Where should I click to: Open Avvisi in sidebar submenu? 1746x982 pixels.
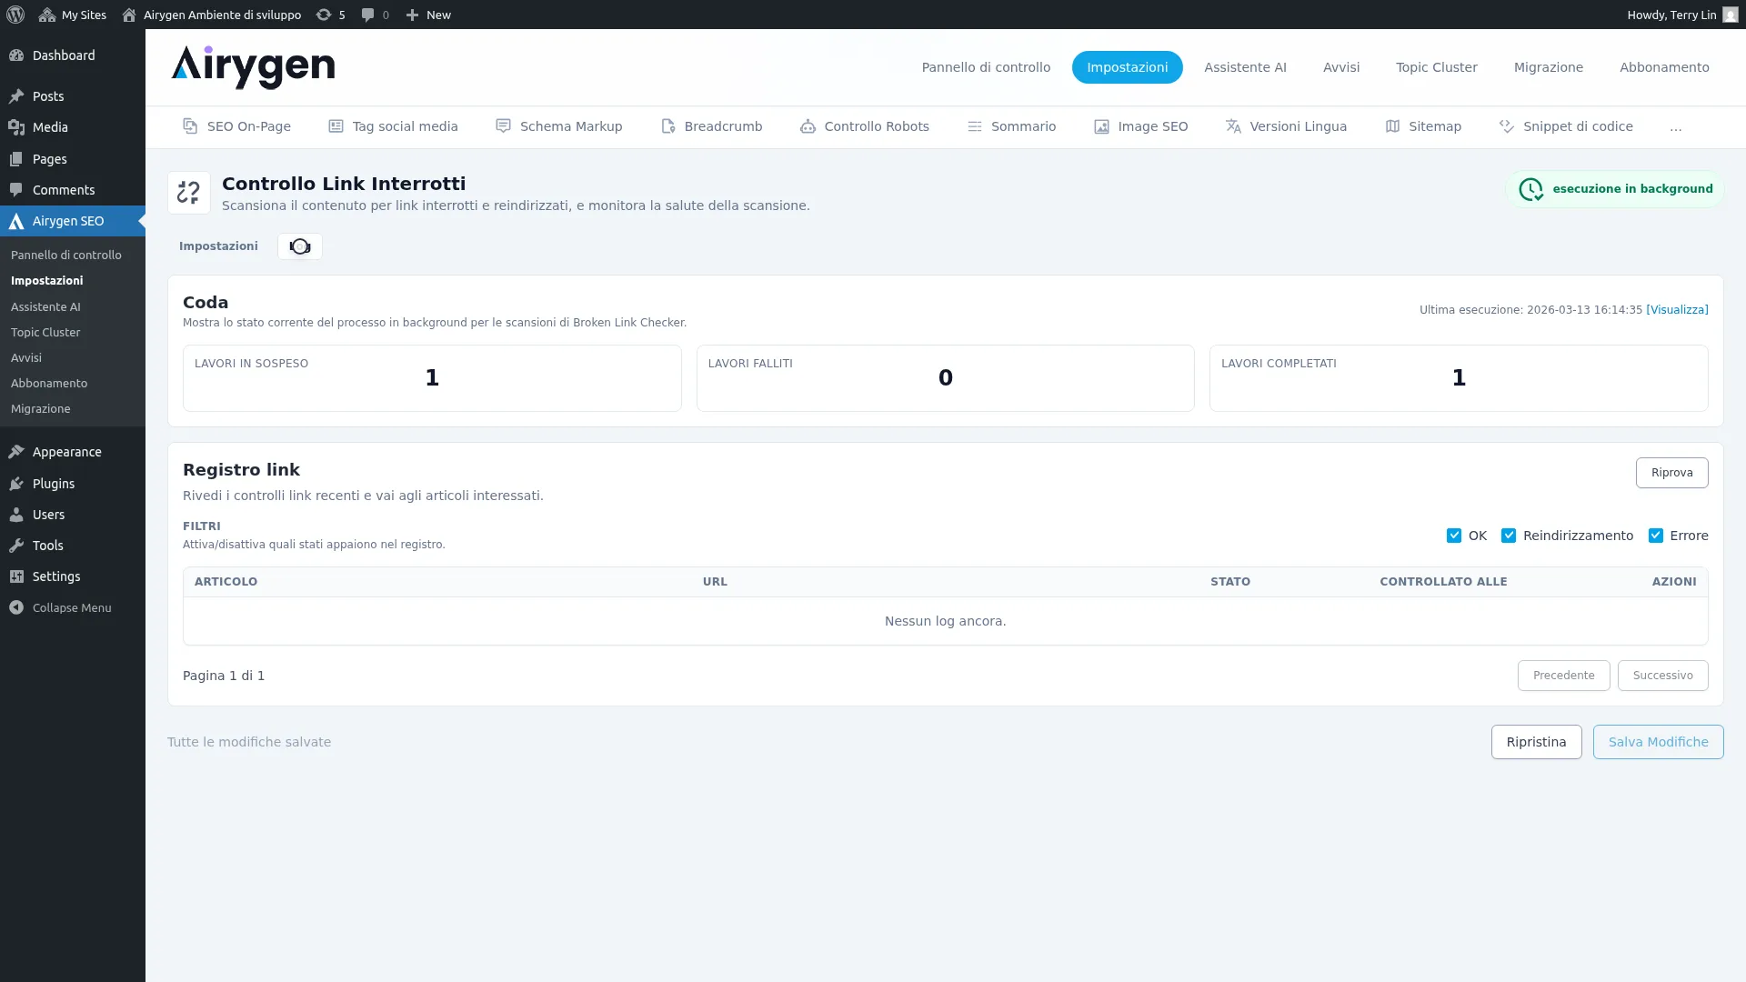tap(26, 358)
